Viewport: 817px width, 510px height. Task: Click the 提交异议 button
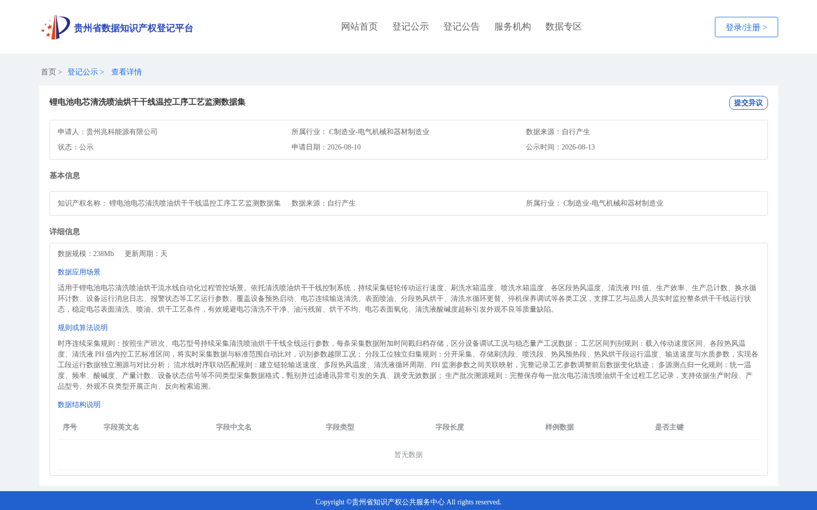(748, 103)
